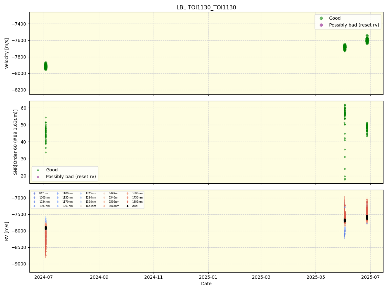The image size is (388, 291).
Task: Click the purple Possibly bad marker in the velocity legend
Action: click(321, 25)
